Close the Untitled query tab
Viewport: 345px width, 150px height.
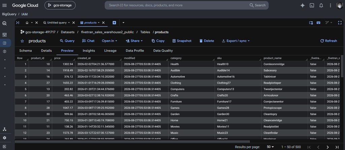pyautogui.click(x=73, y=22)
